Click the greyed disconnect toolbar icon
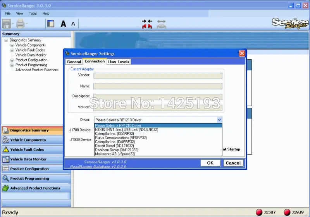Viewport: 310px width, 217px height. 161,24
